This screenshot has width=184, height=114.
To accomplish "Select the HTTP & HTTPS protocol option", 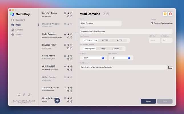I will coord(90,40).
